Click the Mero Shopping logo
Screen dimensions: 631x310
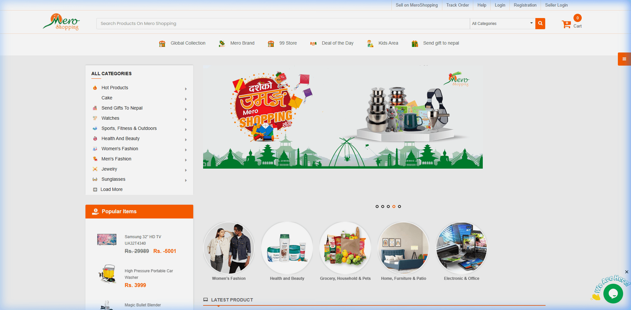click(x=61, y=22)
